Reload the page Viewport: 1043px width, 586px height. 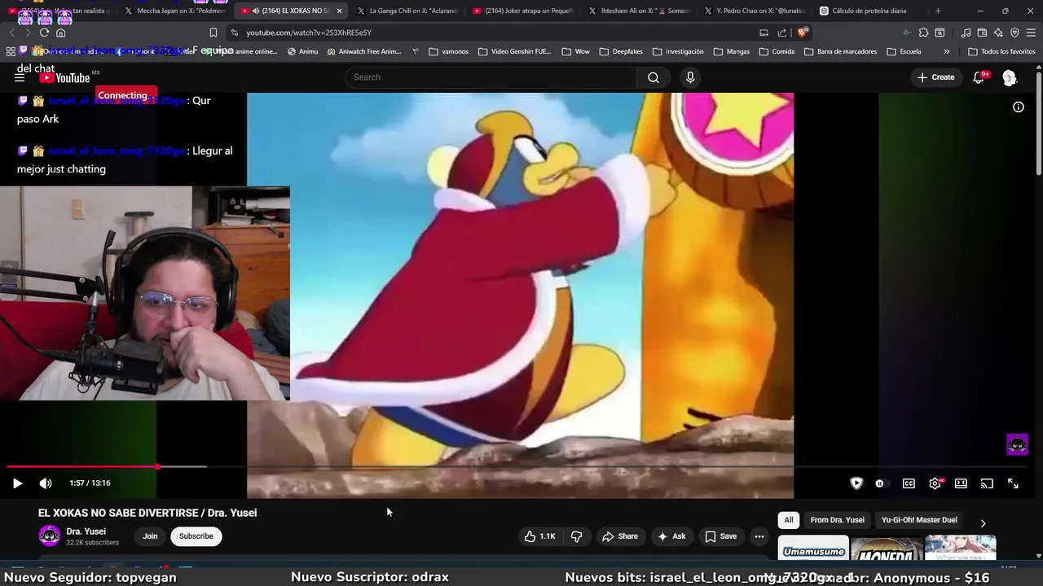pos(44,33)
